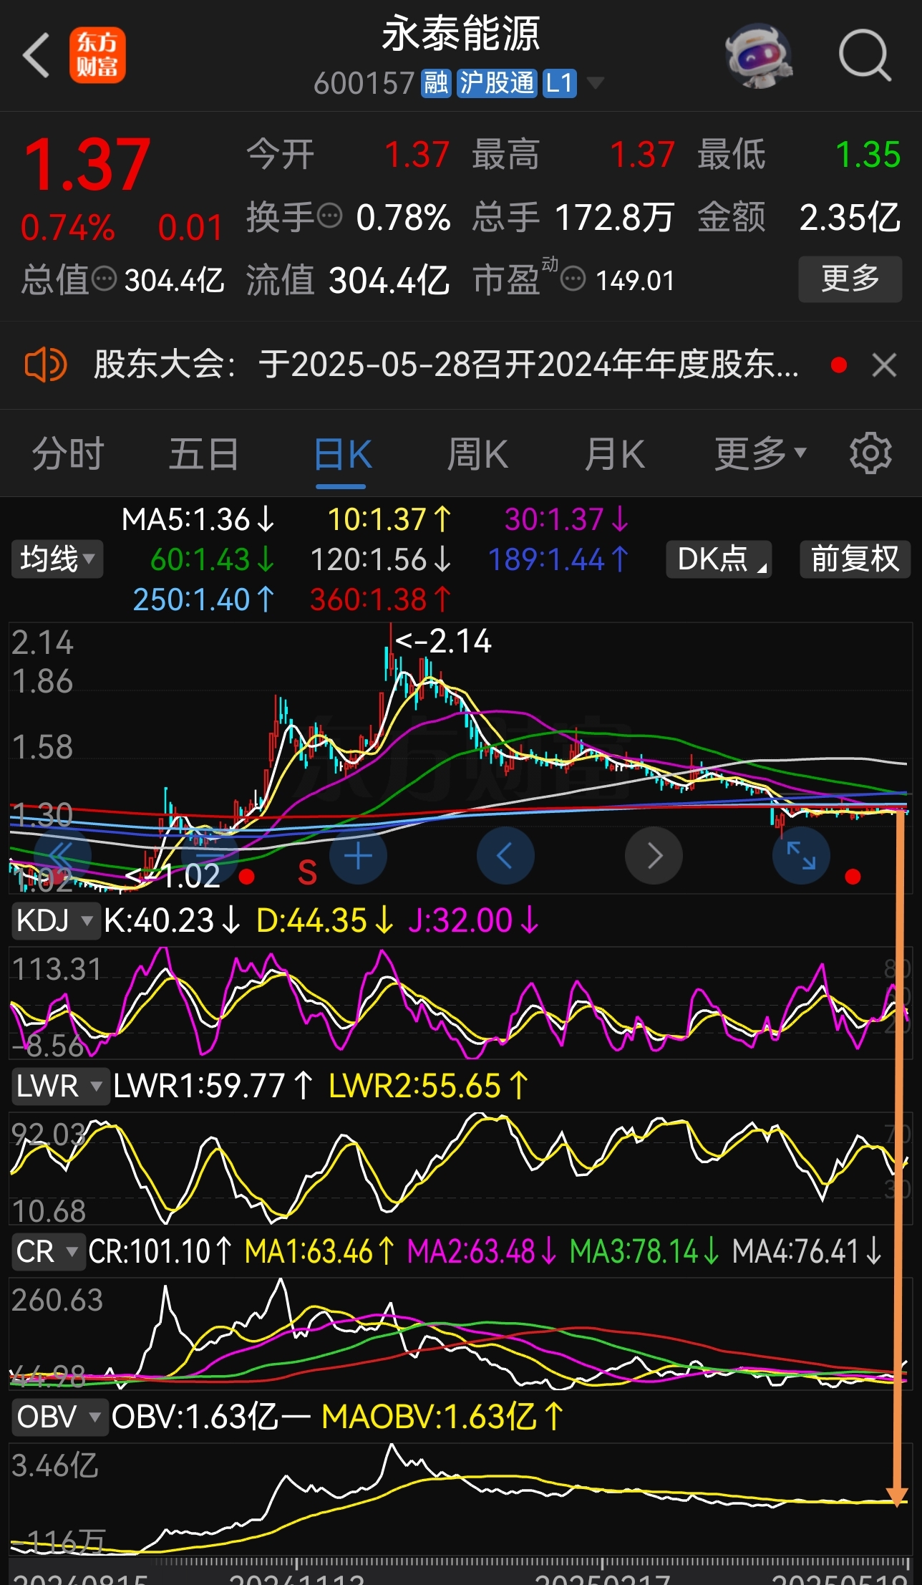Tap the 融 margin trading badge

[x=436, y=83]
